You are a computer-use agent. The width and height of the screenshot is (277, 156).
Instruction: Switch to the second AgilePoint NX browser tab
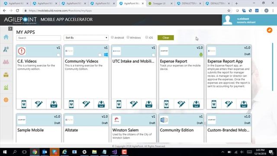click(x=45, y=3)
